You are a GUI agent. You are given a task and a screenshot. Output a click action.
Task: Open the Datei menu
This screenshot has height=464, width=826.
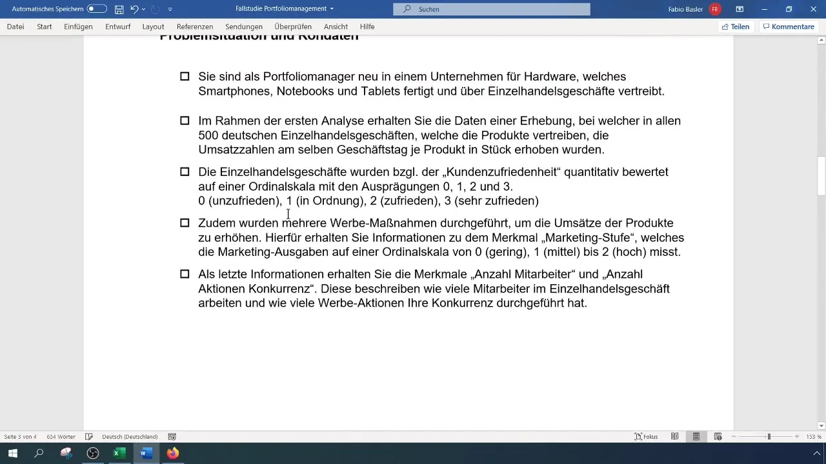tap(15, 26)
